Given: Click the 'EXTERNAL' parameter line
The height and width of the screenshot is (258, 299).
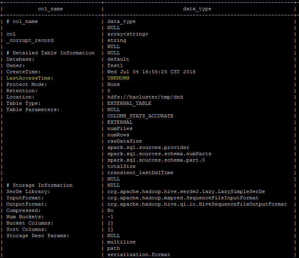Looking at the screenshot, I should 120,122.
